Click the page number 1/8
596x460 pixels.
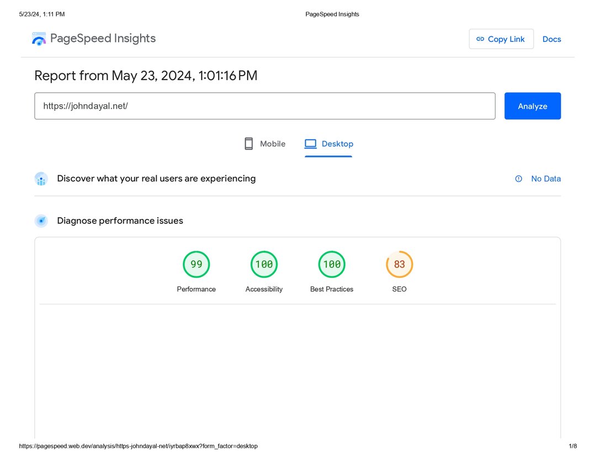point(573,446)
